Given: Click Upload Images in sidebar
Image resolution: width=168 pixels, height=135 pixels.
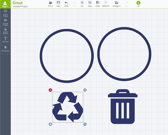Looking at the screenshot, I should [x=5, y=22].
